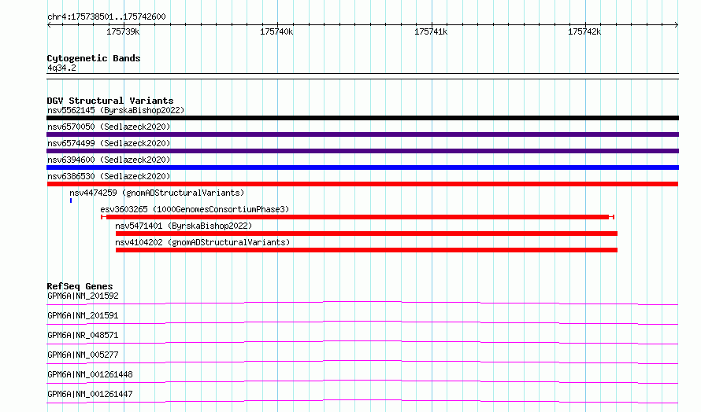701x412 pixels.
Task: Open variant nsv6394600 (Sedlazeck2020) label
Action: pos(109,160)
